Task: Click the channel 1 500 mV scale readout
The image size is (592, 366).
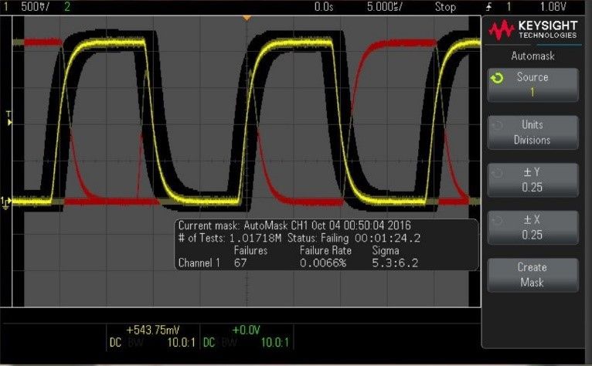Action: point(35,6)
